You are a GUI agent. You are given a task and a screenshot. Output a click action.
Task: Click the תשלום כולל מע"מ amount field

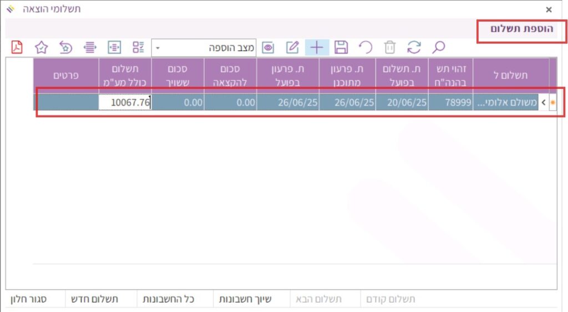[x=125, y=103]
